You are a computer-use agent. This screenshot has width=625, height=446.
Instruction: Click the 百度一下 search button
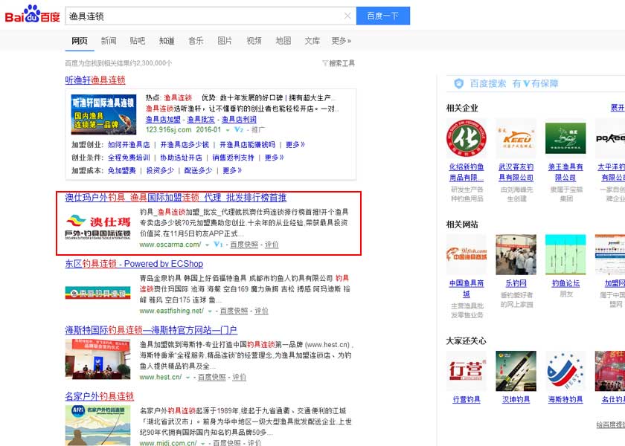tap(382, 16)
